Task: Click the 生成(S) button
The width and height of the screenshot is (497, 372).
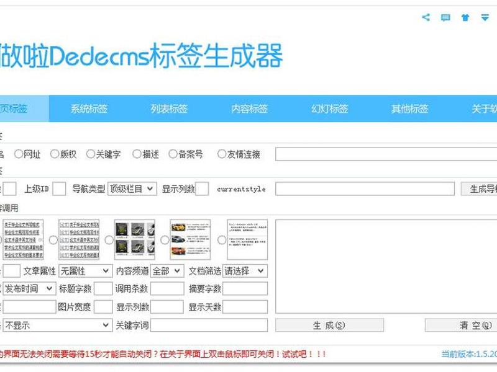Action: [330, 325]
